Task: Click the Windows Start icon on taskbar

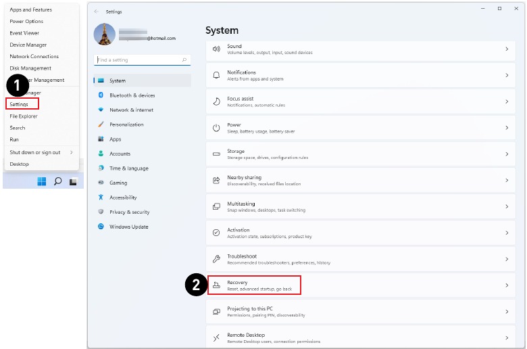Action: pyautogui.click(x=42, y=181)
